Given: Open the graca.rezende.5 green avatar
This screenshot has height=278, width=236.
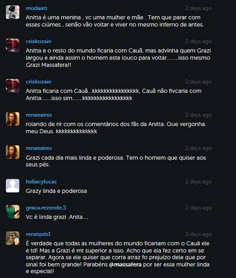Looking at the screenshot, I should (x=13, y=212).
